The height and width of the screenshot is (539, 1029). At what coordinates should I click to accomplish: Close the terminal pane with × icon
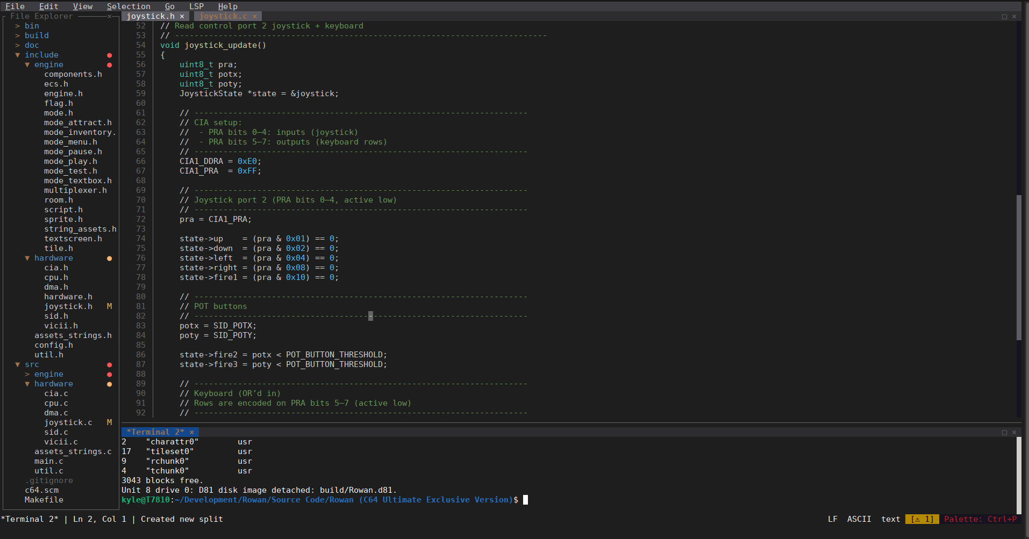click(1014, 432)
